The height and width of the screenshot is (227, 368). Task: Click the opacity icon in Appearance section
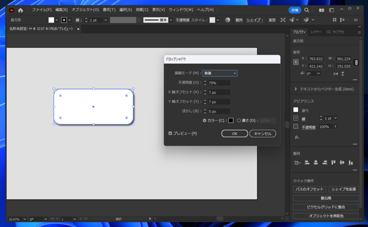296,127
